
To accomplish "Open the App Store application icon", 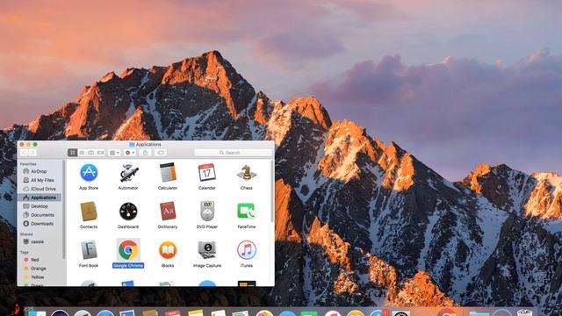I will [89, 173].
